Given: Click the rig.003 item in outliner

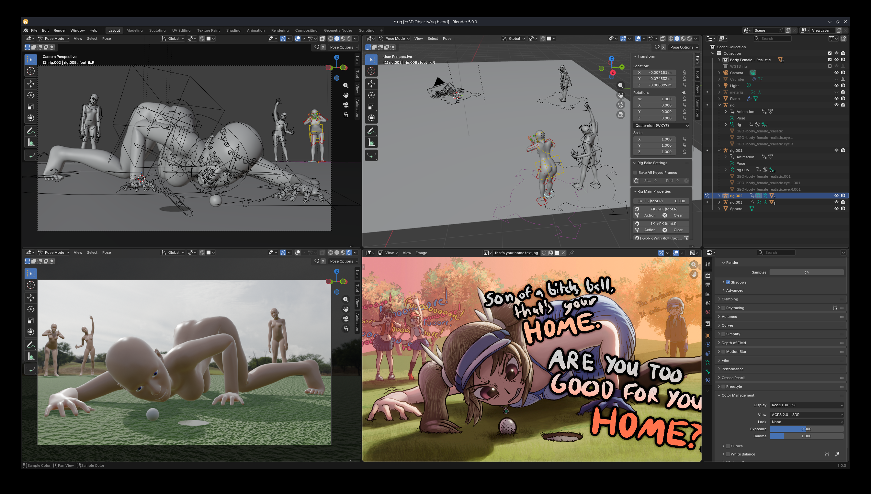Looking at the screenshot, I should pos(736,202).
